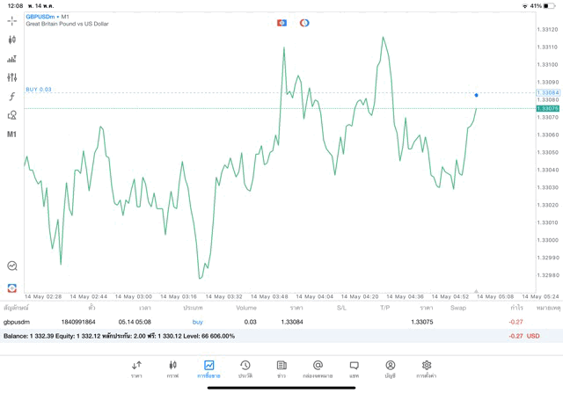Click the BUY 0.03 order line label
The image size is (563, 393).
pos(39,90)
